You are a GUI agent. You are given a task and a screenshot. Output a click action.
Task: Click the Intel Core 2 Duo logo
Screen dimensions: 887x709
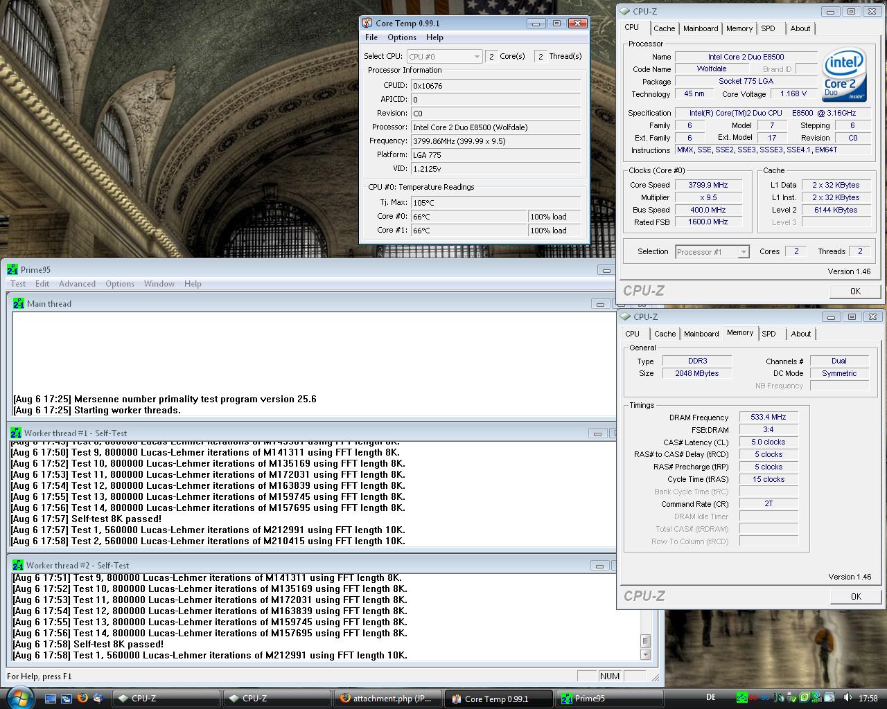pos(844,75)
